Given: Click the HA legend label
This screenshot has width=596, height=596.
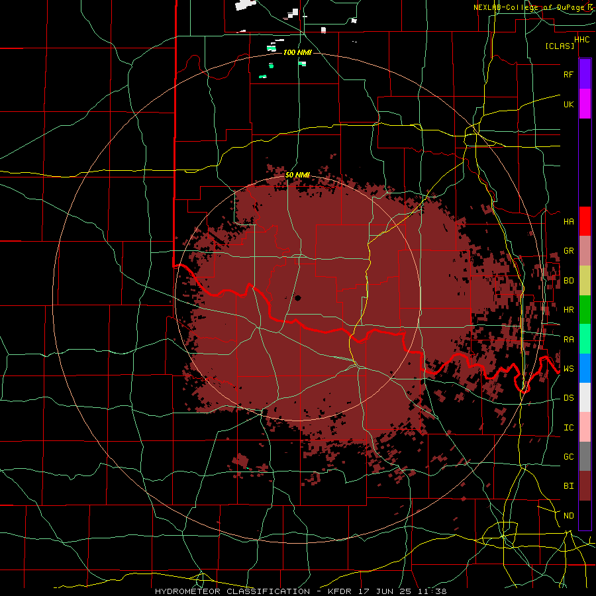Looking at the screenshot, I should point(568,222).
